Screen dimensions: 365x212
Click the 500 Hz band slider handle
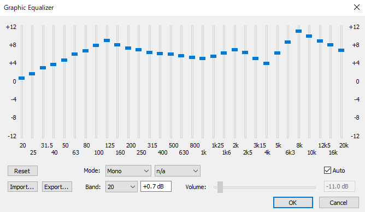pos(171,54)
